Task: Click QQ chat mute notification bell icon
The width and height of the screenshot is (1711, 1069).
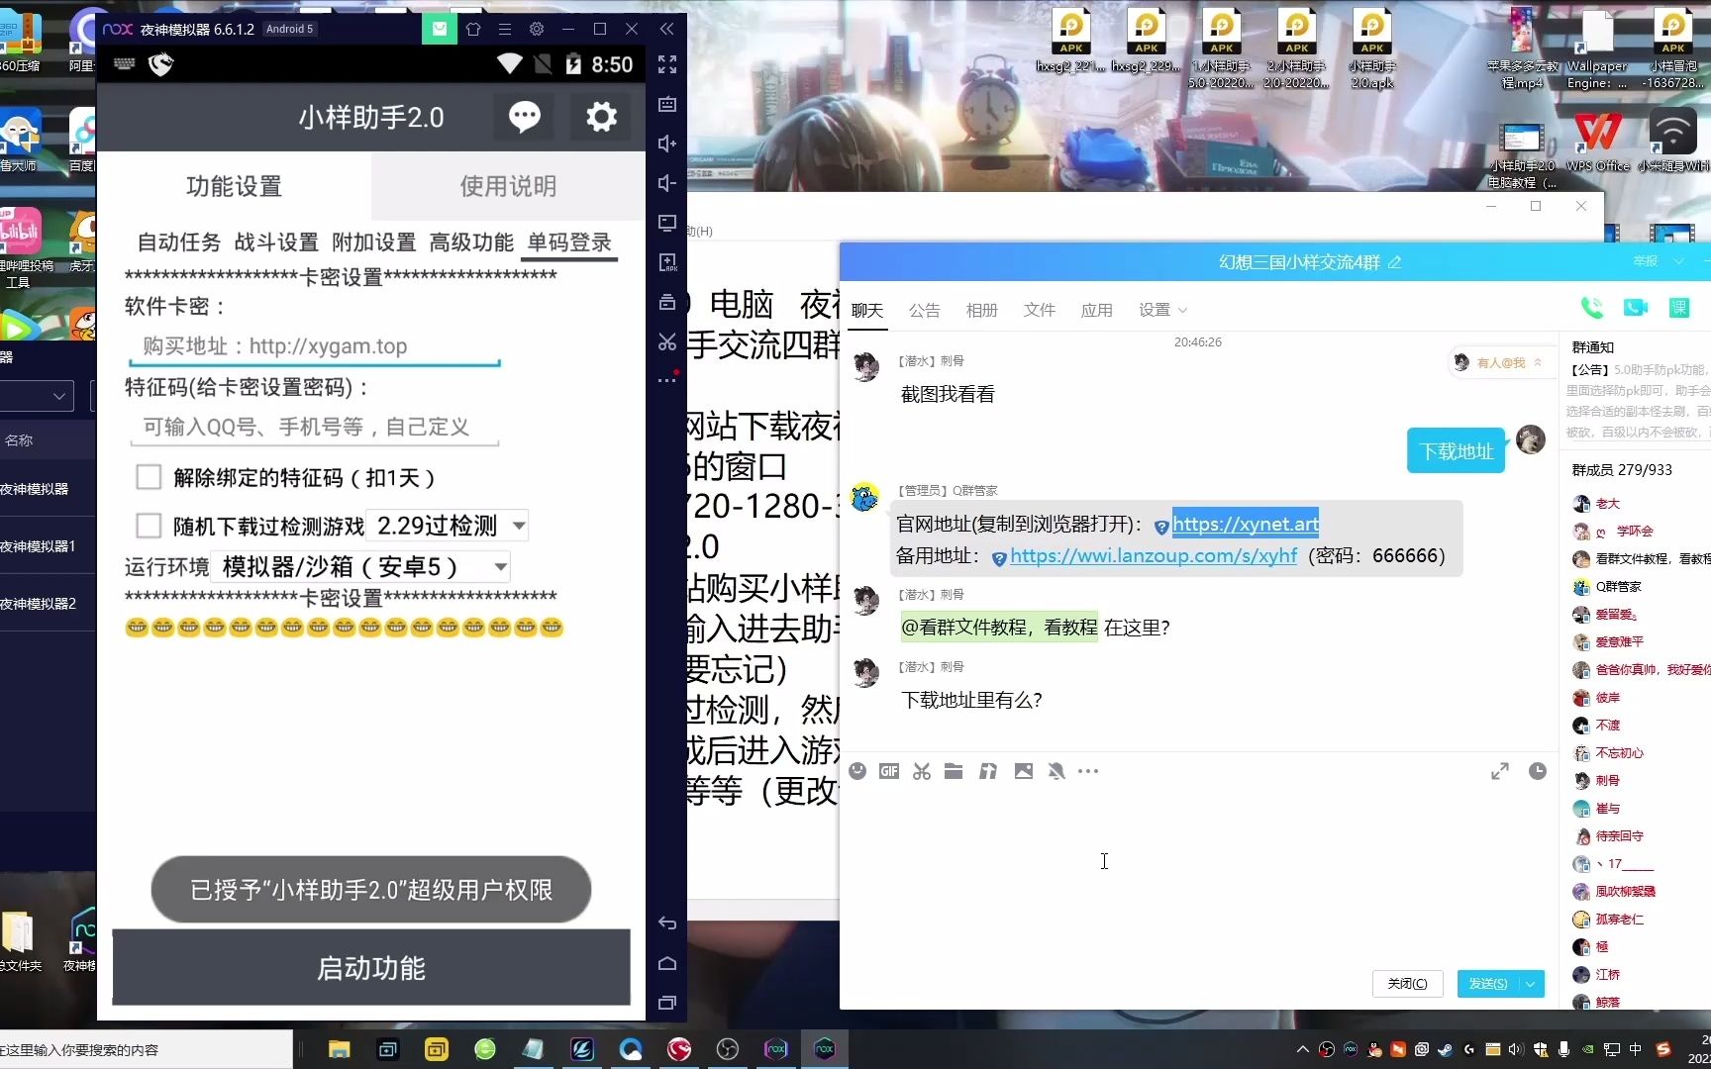Action: click(1057, 771)
